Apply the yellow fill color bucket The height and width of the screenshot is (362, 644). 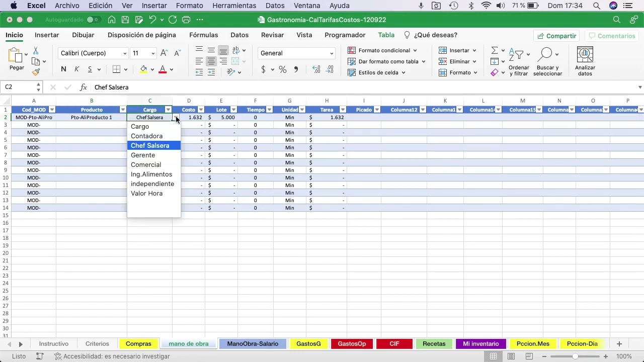coord(143,69)
